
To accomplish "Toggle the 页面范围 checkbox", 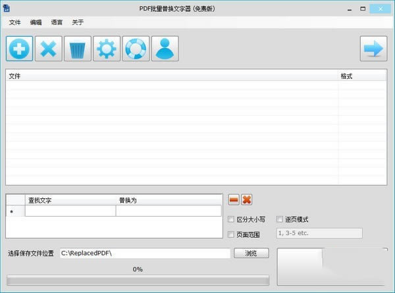I will 231,234.
